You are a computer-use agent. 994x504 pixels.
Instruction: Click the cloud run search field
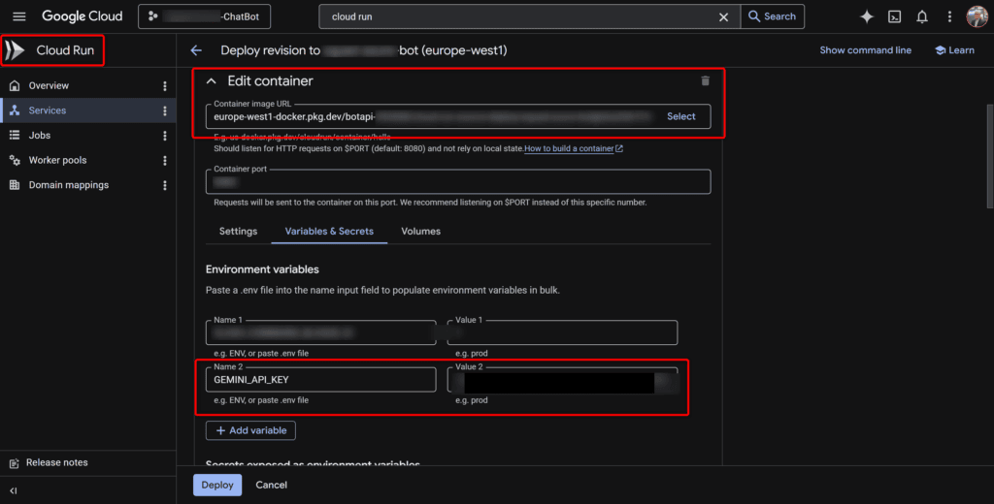point(520,16)
